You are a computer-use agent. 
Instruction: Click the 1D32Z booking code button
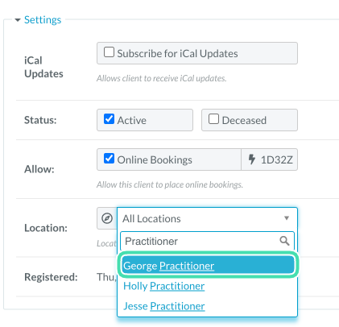click(270, 159)
